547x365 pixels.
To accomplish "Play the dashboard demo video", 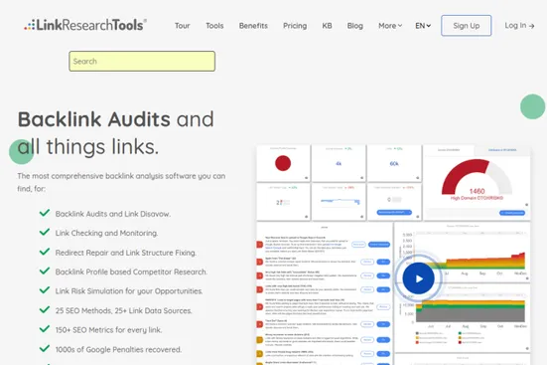I will click(418, 278).
